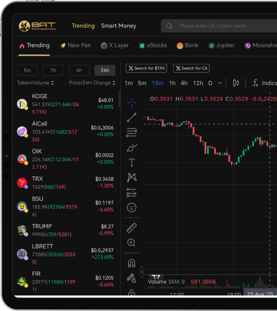277x311 pixels.
Task: Toggle the magnet snap mode
Action: 132,263
